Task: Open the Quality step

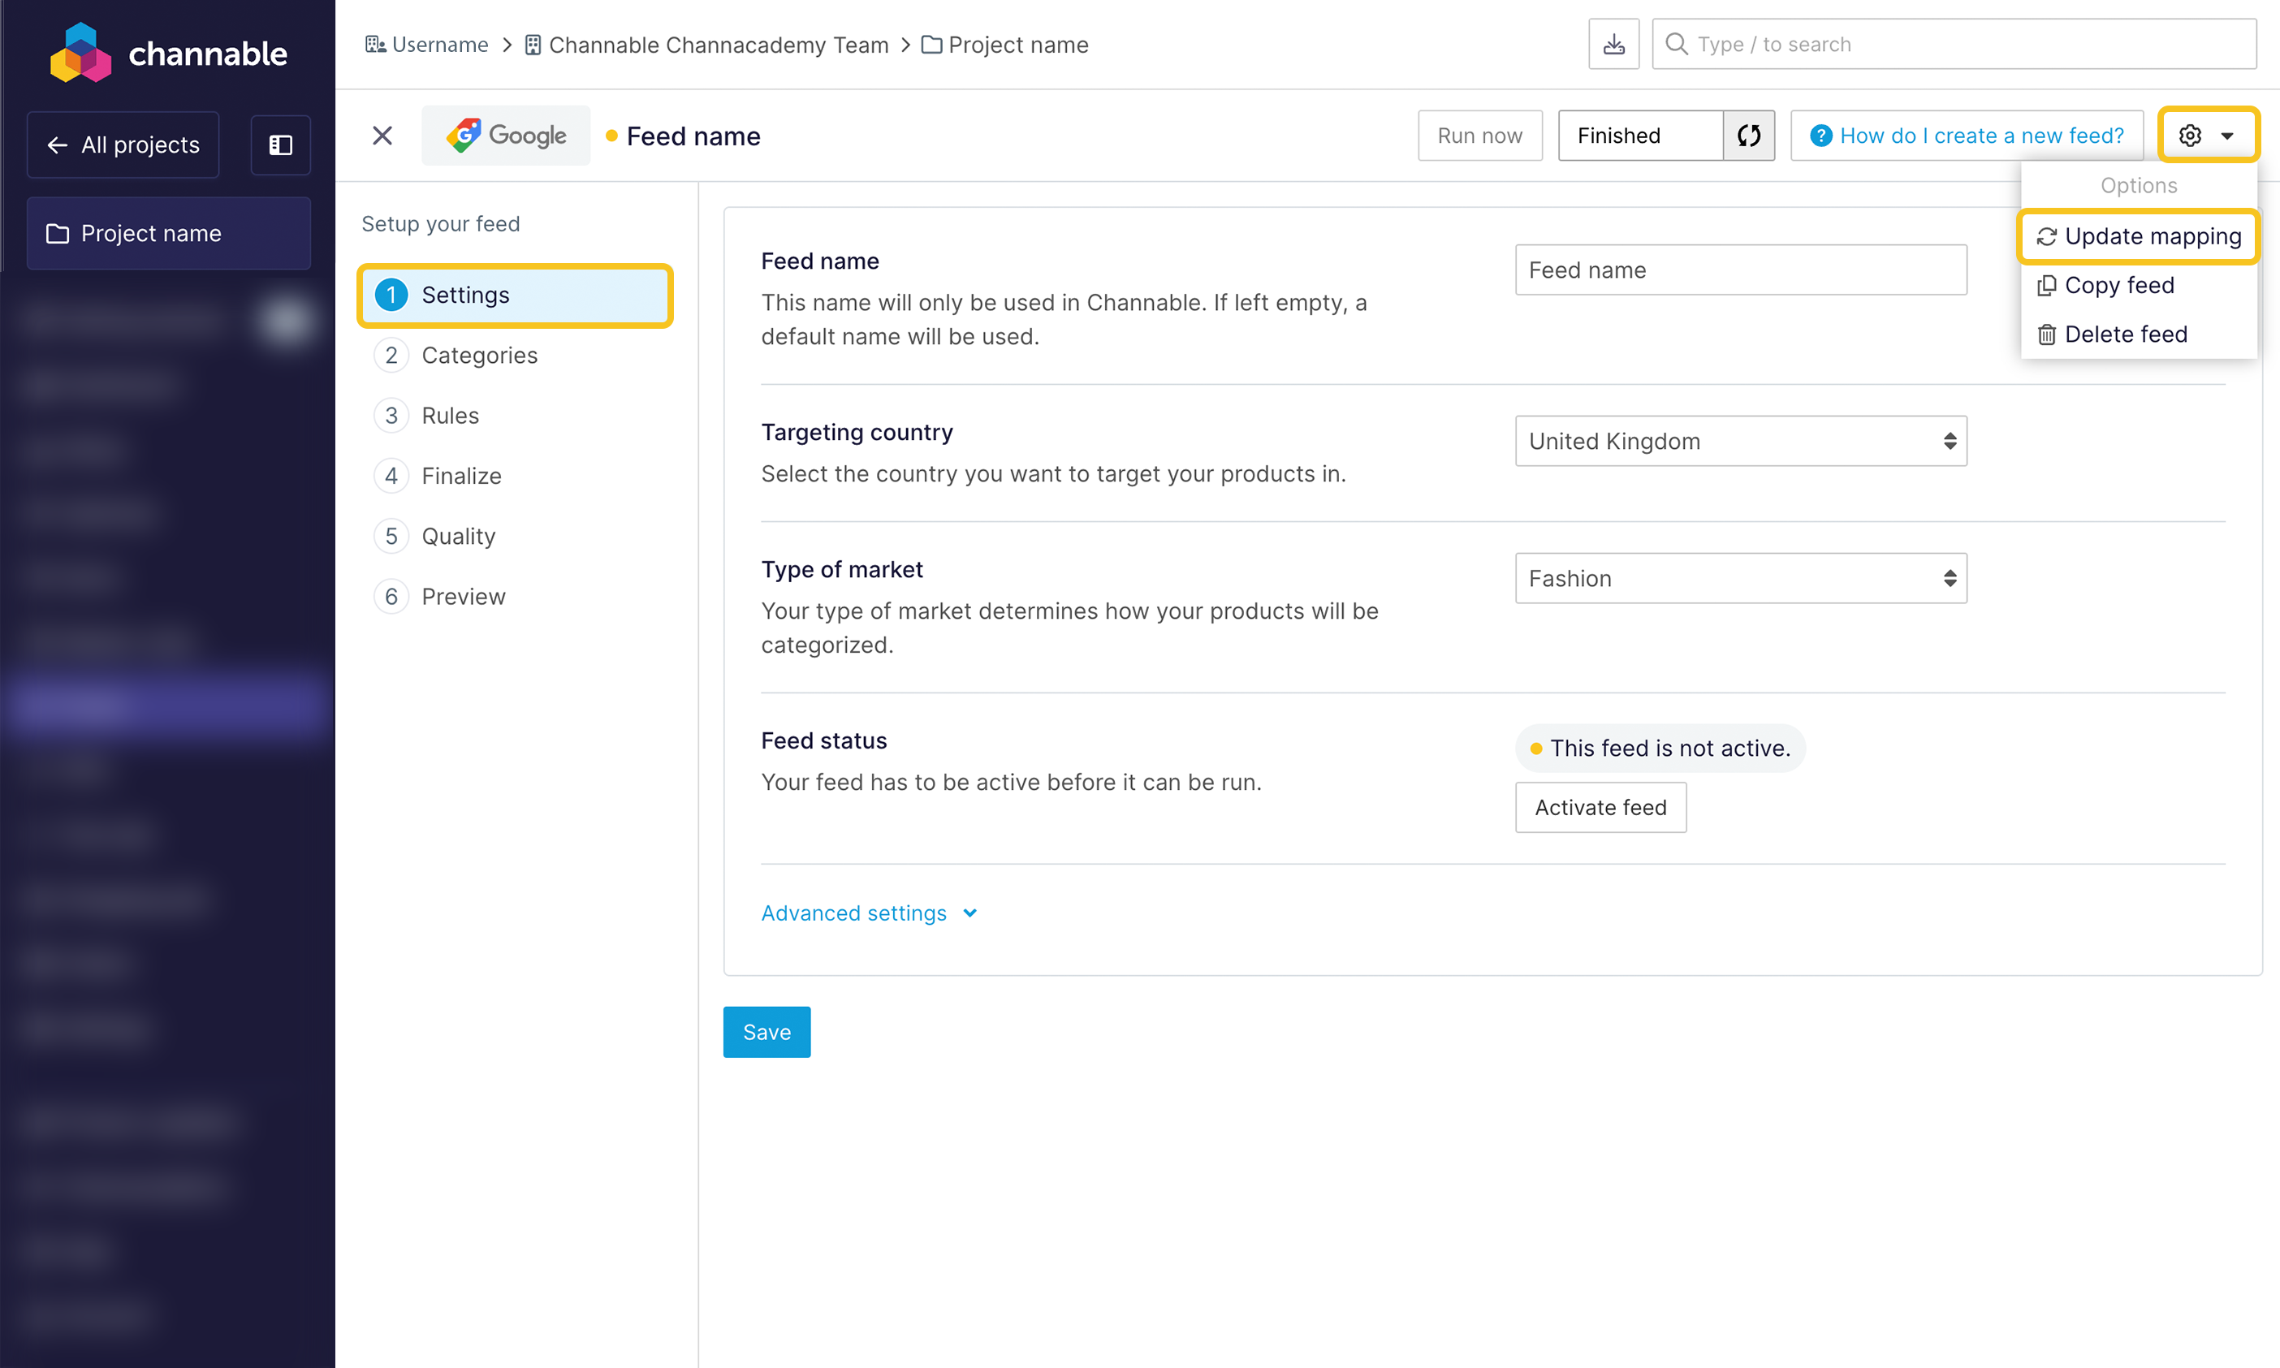Action: pos(457,536)
